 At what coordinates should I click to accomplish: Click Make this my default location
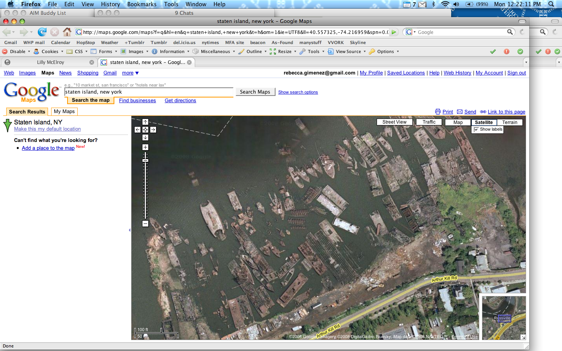[x=47, y=129]
